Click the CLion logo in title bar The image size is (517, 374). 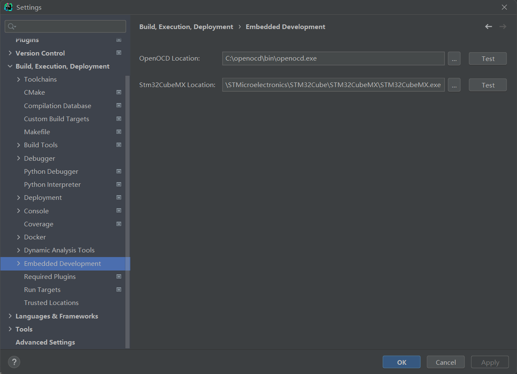[x=8, y=7]
